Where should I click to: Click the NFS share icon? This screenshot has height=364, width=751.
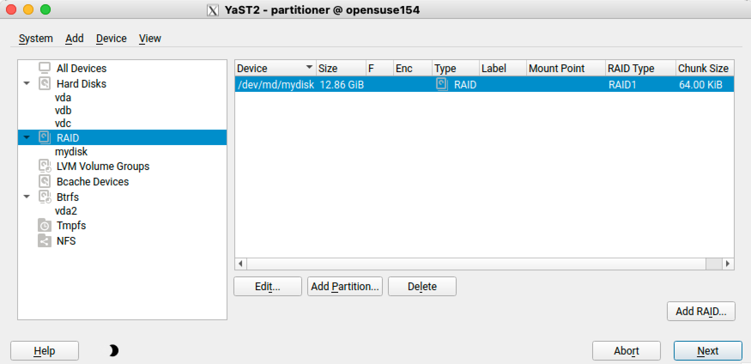[45, 240]
